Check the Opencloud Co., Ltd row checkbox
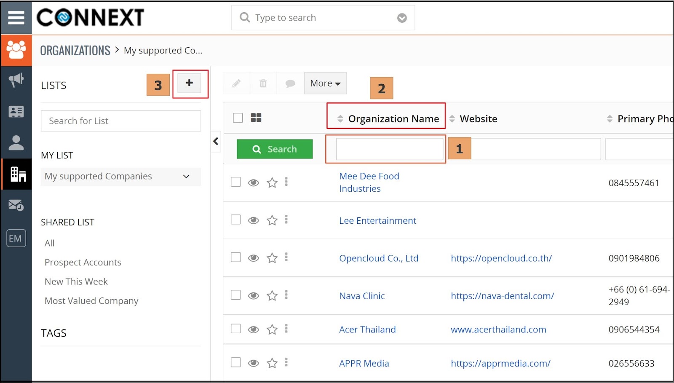Viewport: 674px width, 383px height. (236, 257)
